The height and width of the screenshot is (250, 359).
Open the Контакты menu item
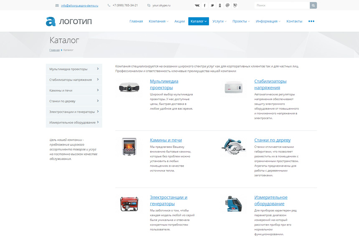pyautogui.click(x=294, y=21)
